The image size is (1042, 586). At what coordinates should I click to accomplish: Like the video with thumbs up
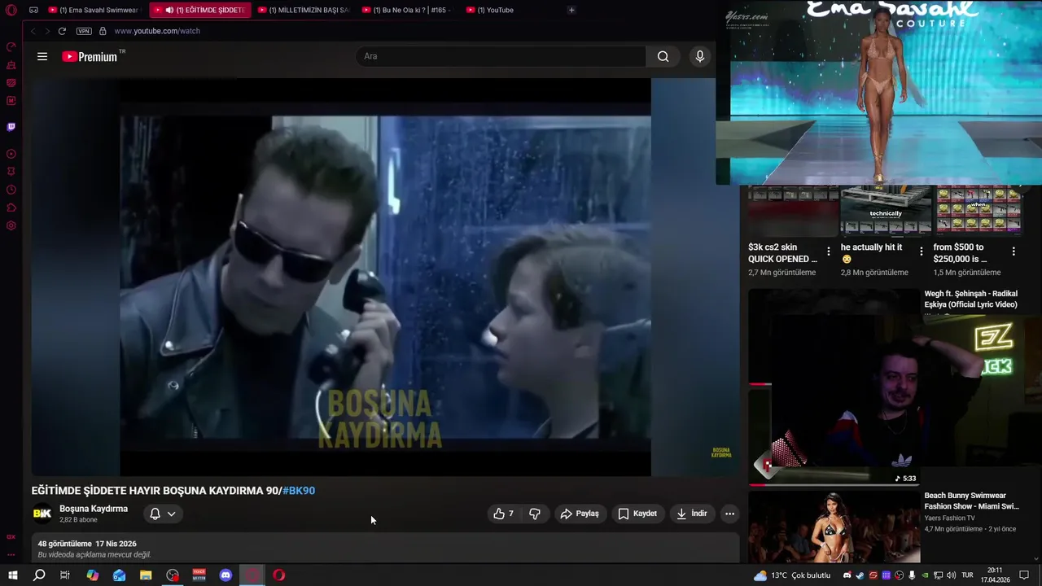[x=503, y=514]
